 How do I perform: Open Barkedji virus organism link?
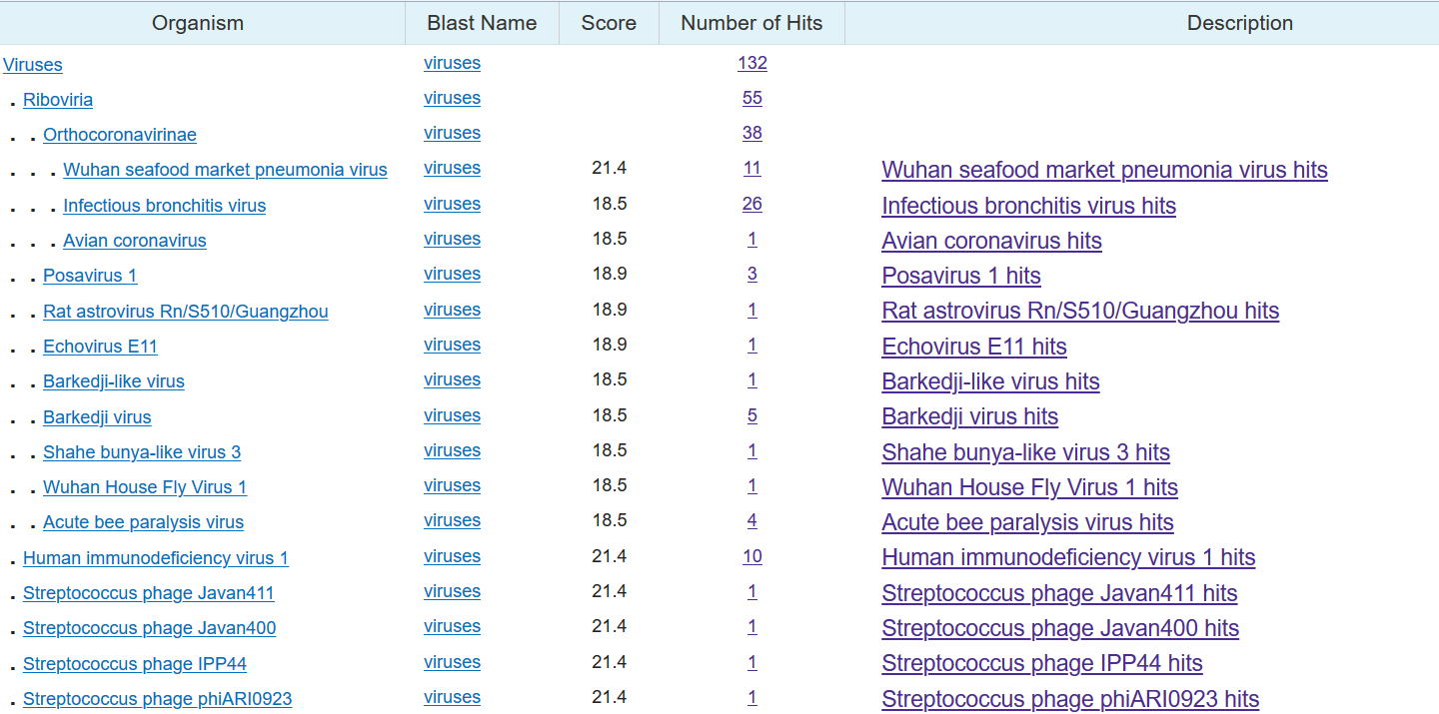[x=97, y=417]
